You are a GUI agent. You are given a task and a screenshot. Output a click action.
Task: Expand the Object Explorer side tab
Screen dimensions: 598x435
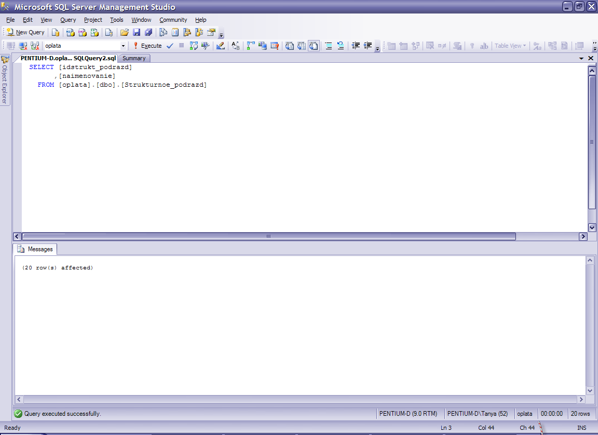click(x=5, y=80)
